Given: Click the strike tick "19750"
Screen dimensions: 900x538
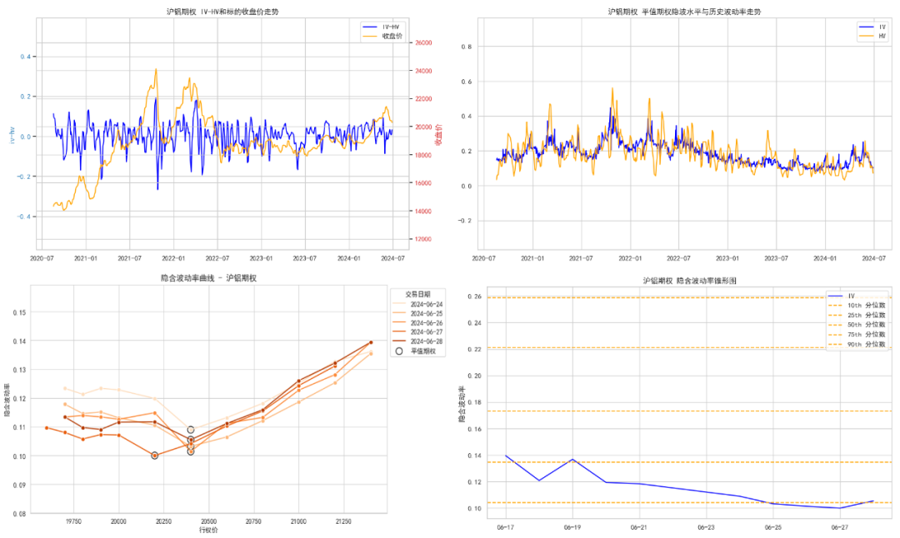Looking at the screenshot, I should click(x=73, y=522).
